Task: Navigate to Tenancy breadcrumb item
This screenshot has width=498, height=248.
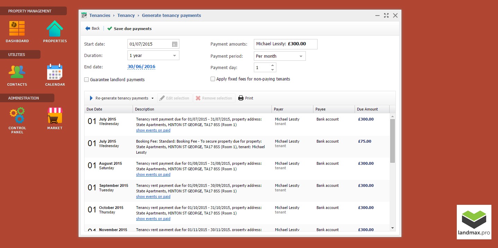Action: [x=126, y=16]
